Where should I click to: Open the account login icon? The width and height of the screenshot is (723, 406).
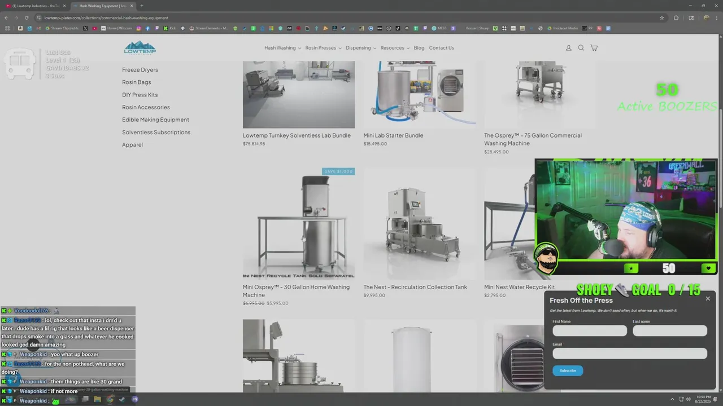click(569, 48)
